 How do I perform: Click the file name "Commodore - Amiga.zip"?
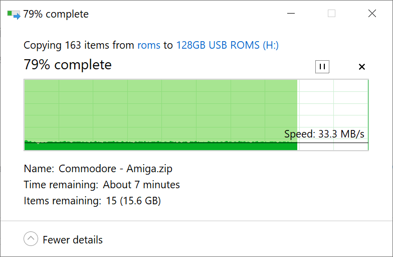click(x=115, y=169)
